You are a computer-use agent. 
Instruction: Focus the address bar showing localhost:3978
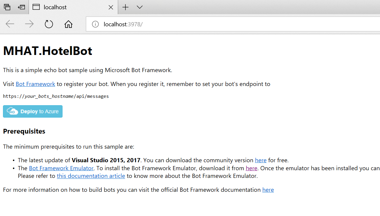coord(233,24)
